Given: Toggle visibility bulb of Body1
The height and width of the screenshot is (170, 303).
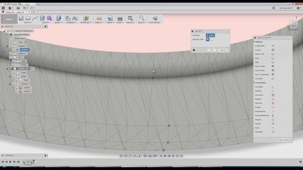Looking at the screenshot, I should coord(17,80).
